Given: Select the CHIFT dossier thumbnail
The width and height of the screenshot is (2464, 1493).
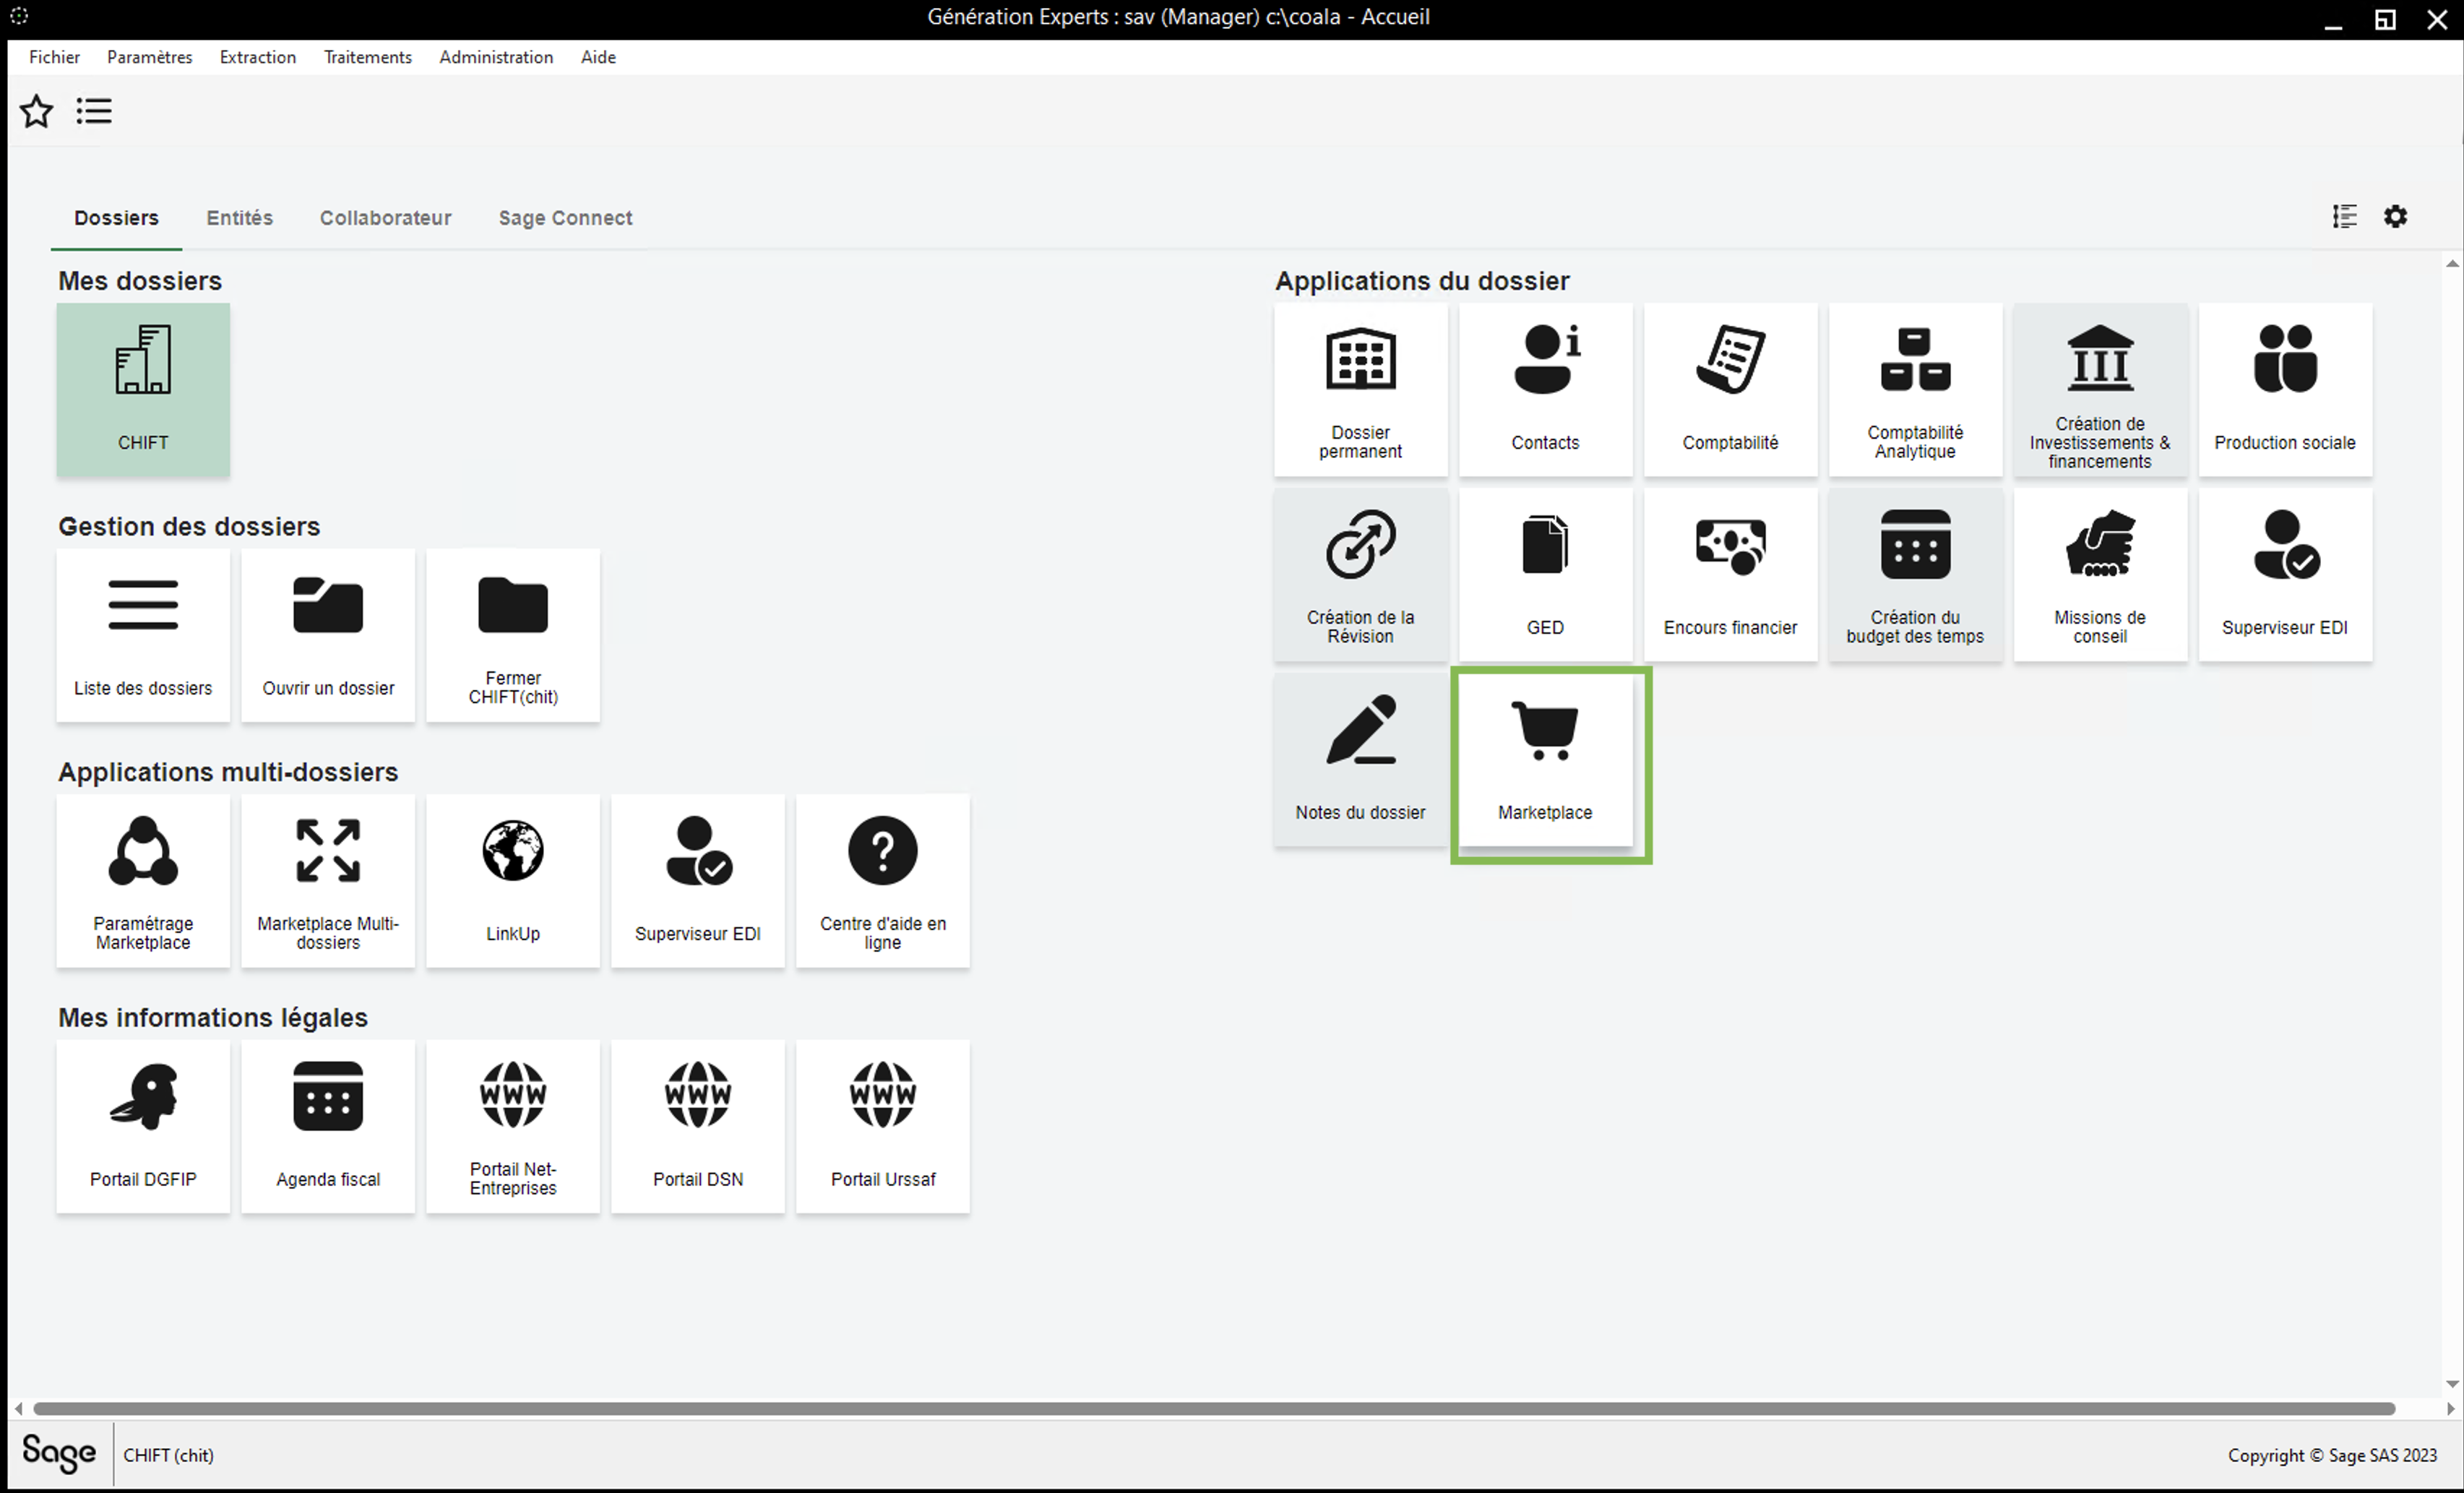Looking at the screenshot, I should pos(143,390).
